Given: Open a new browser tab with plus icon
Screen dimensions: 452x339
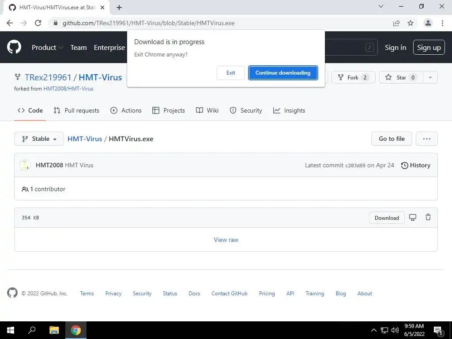Looking at the screenshot, I should click(x=119, y=8).
